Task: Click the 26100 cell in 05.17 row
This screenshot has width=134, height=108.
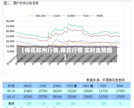Action: tap(57, 97)
